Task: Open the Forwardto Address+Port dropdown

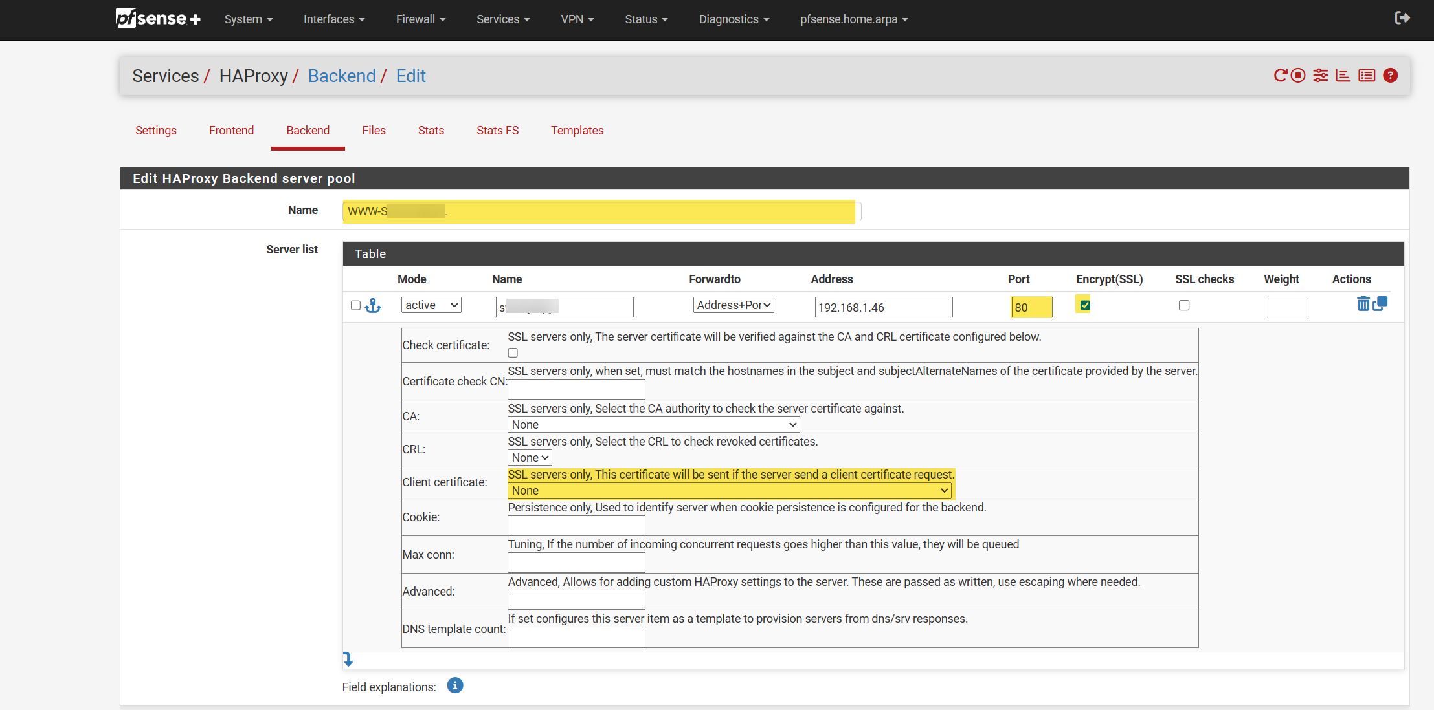Action: click(x=734, y=305)
